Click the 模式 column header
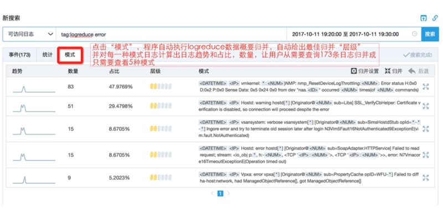Image resolution: width=443 pixels, height=211 pixels. click(204, 71)
